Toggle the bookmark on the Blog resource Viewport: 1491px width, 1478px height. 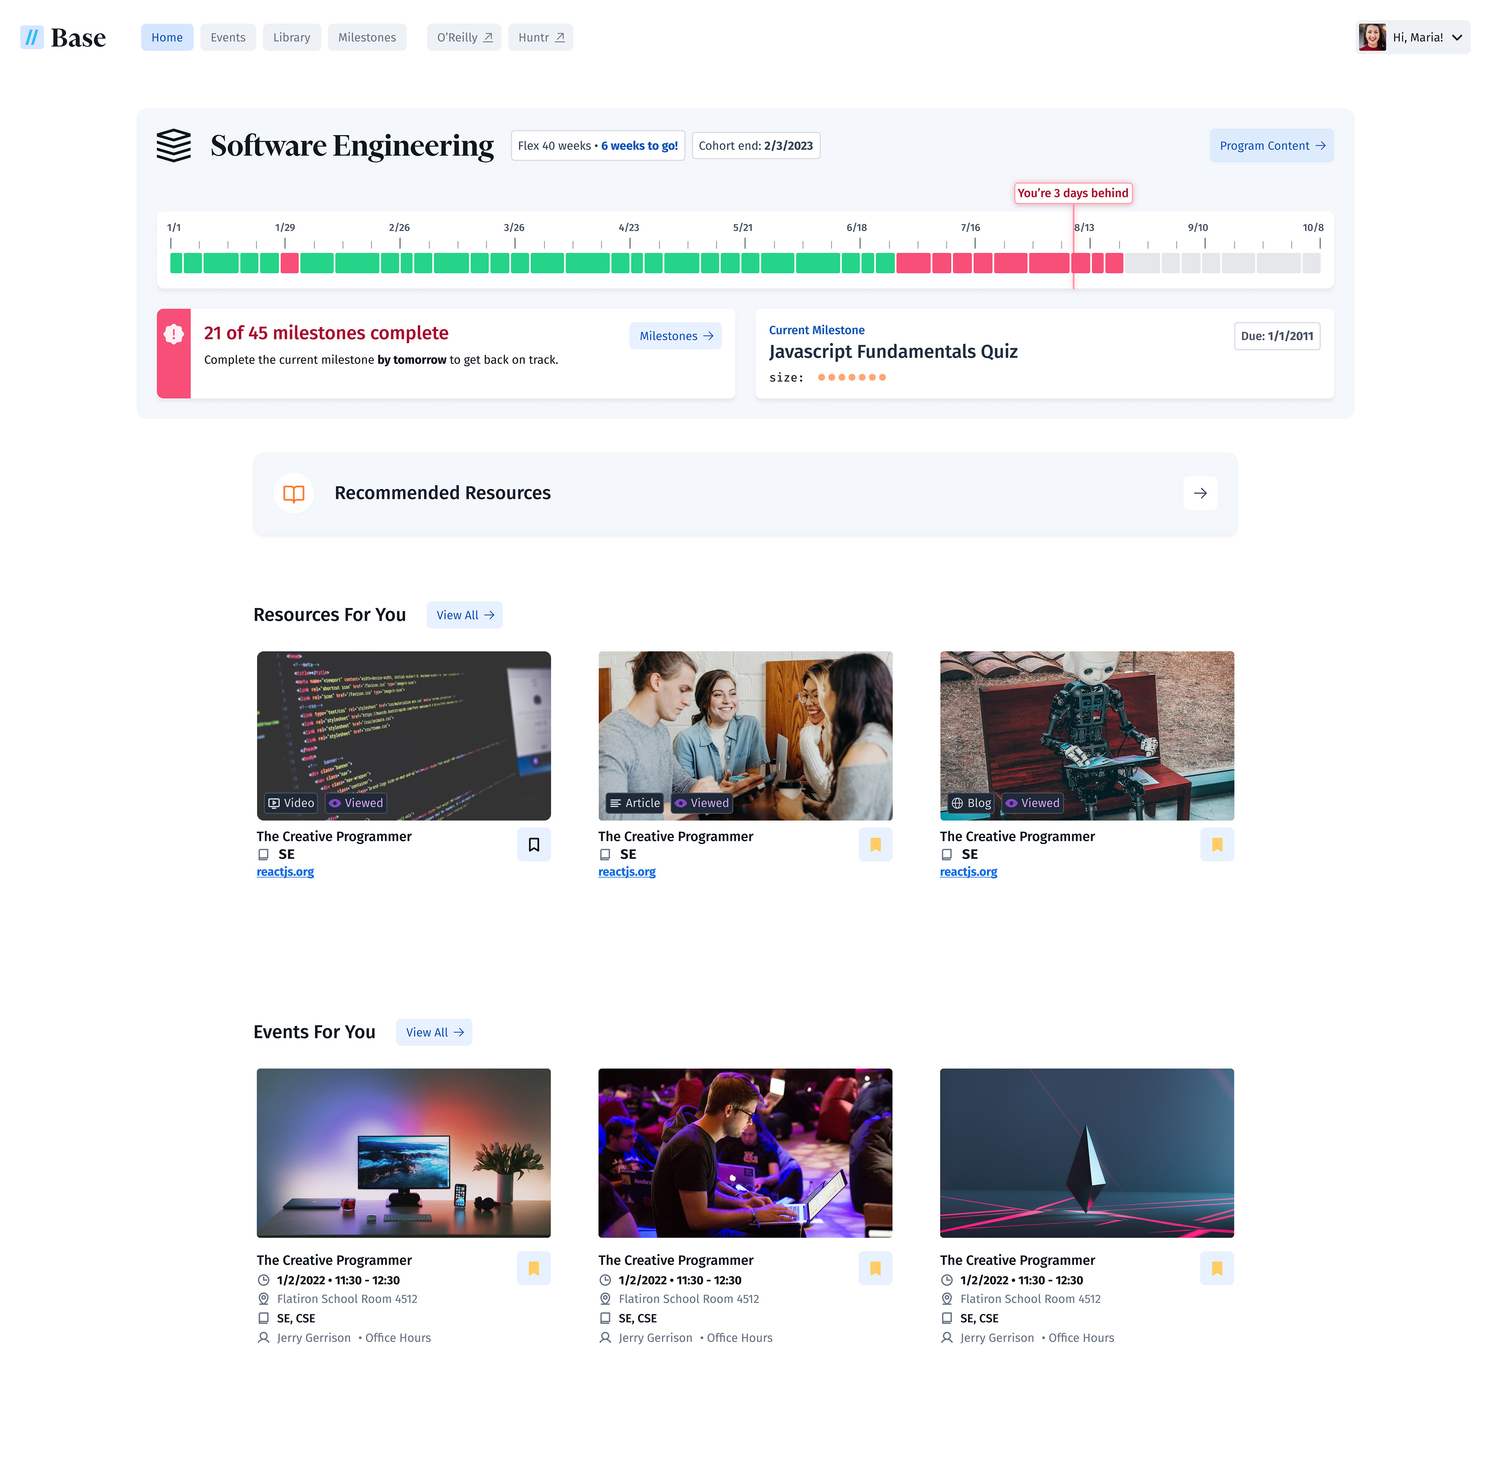[x=1217, y=844]
